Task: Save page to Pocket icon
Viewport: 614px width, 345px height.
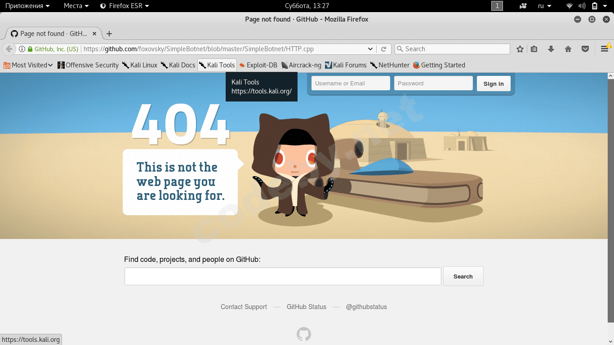Action: click(585, 49)
